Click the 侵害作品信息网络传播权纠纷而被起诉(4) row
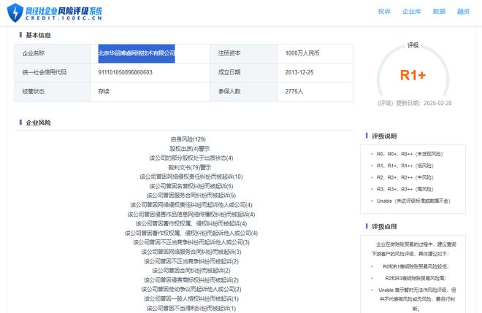 [x=191, y=215]
